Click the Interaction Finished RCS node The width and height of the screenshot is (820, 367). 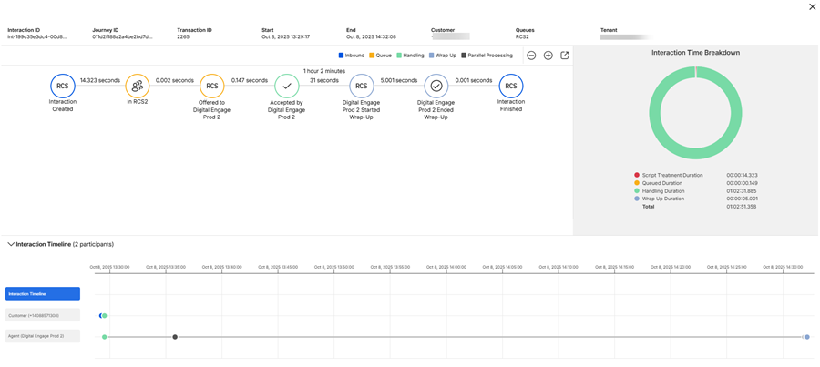click(511, 87)
